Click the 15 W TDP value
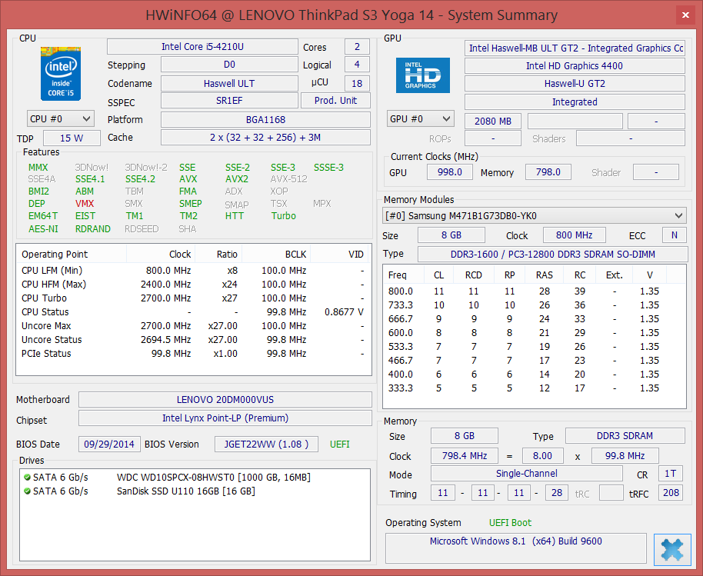This screenshot has width=703, height=576. pyautogui.click(x=72, y=138)
